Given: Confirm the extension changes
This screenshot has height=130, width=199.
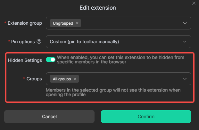Looking at the screenshot, I should [x=146, y=117].
